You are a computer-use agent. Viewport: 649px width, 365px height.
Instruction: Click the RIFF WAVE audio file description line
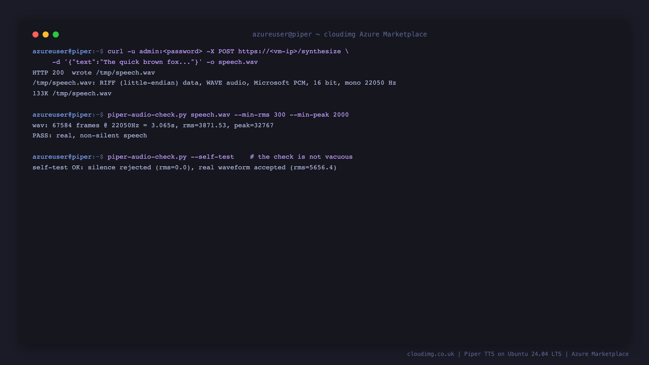pos(214,83)
